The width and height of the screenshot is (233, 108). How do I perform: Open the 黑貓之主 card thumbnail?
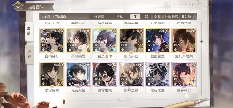click(157, 74)
